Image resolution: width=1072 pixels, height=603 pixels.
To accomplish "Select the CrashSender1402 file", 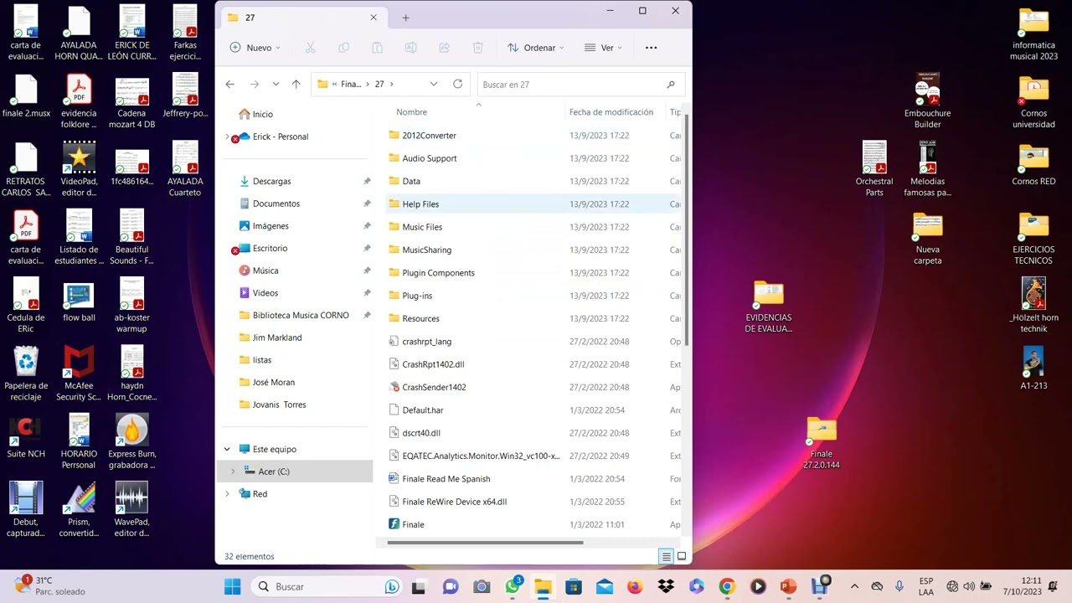I will [x=434, y=387].
